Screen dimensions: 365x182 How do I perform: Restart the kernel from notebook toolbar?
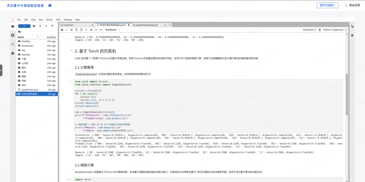[x=96, y=30]
